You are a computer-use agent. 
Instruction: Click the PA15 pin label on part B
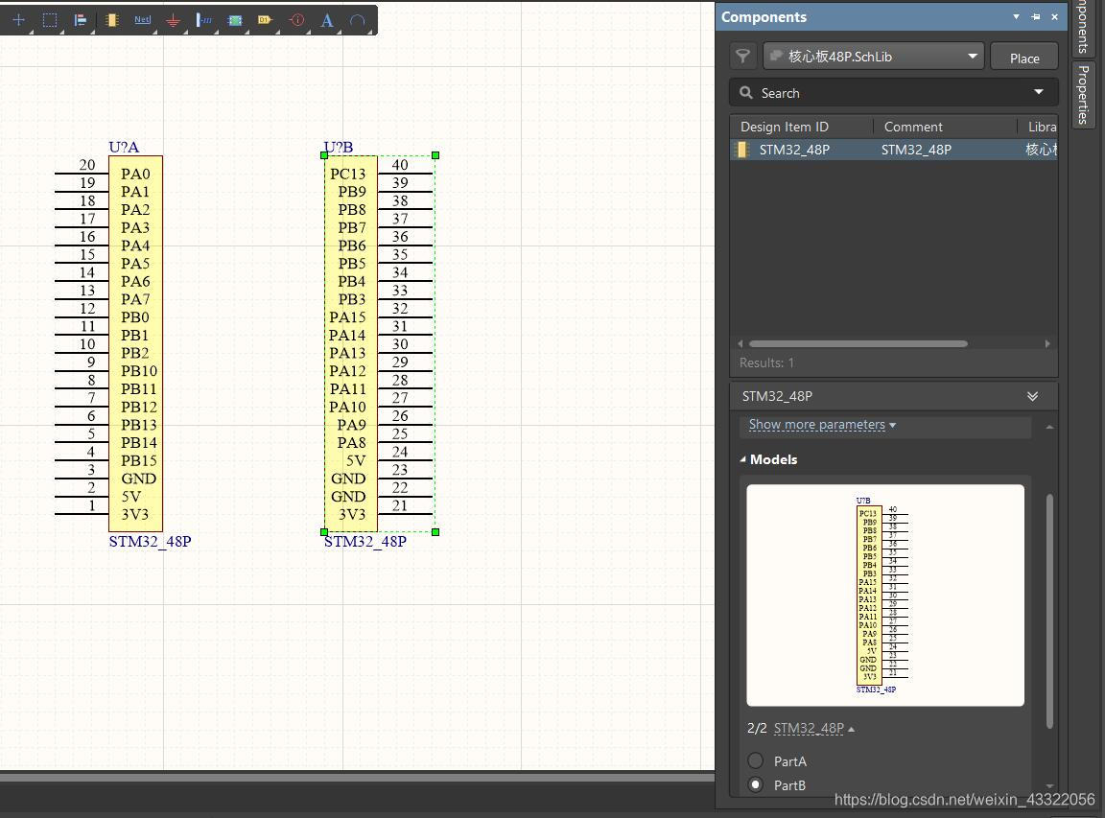[347, 317]
